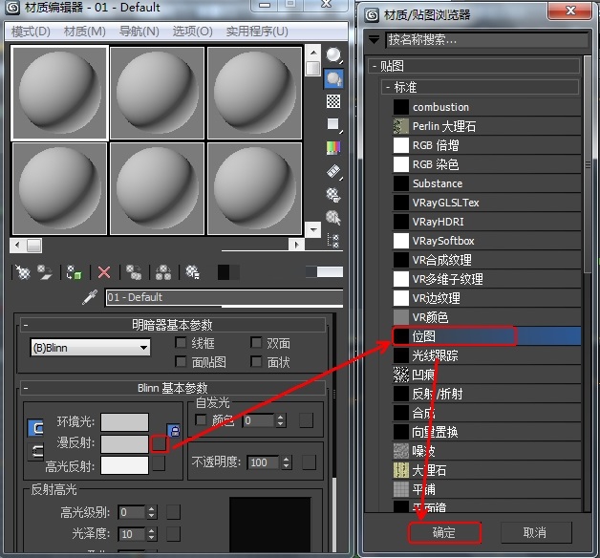Enable the 面状 checkbox
This screenshot has height=558, width=600.
pos(256,362)
